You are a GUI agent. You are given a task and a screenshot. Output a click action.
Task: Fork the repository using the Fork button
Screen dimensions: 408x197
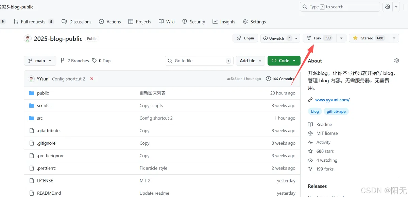click(319, 38)
